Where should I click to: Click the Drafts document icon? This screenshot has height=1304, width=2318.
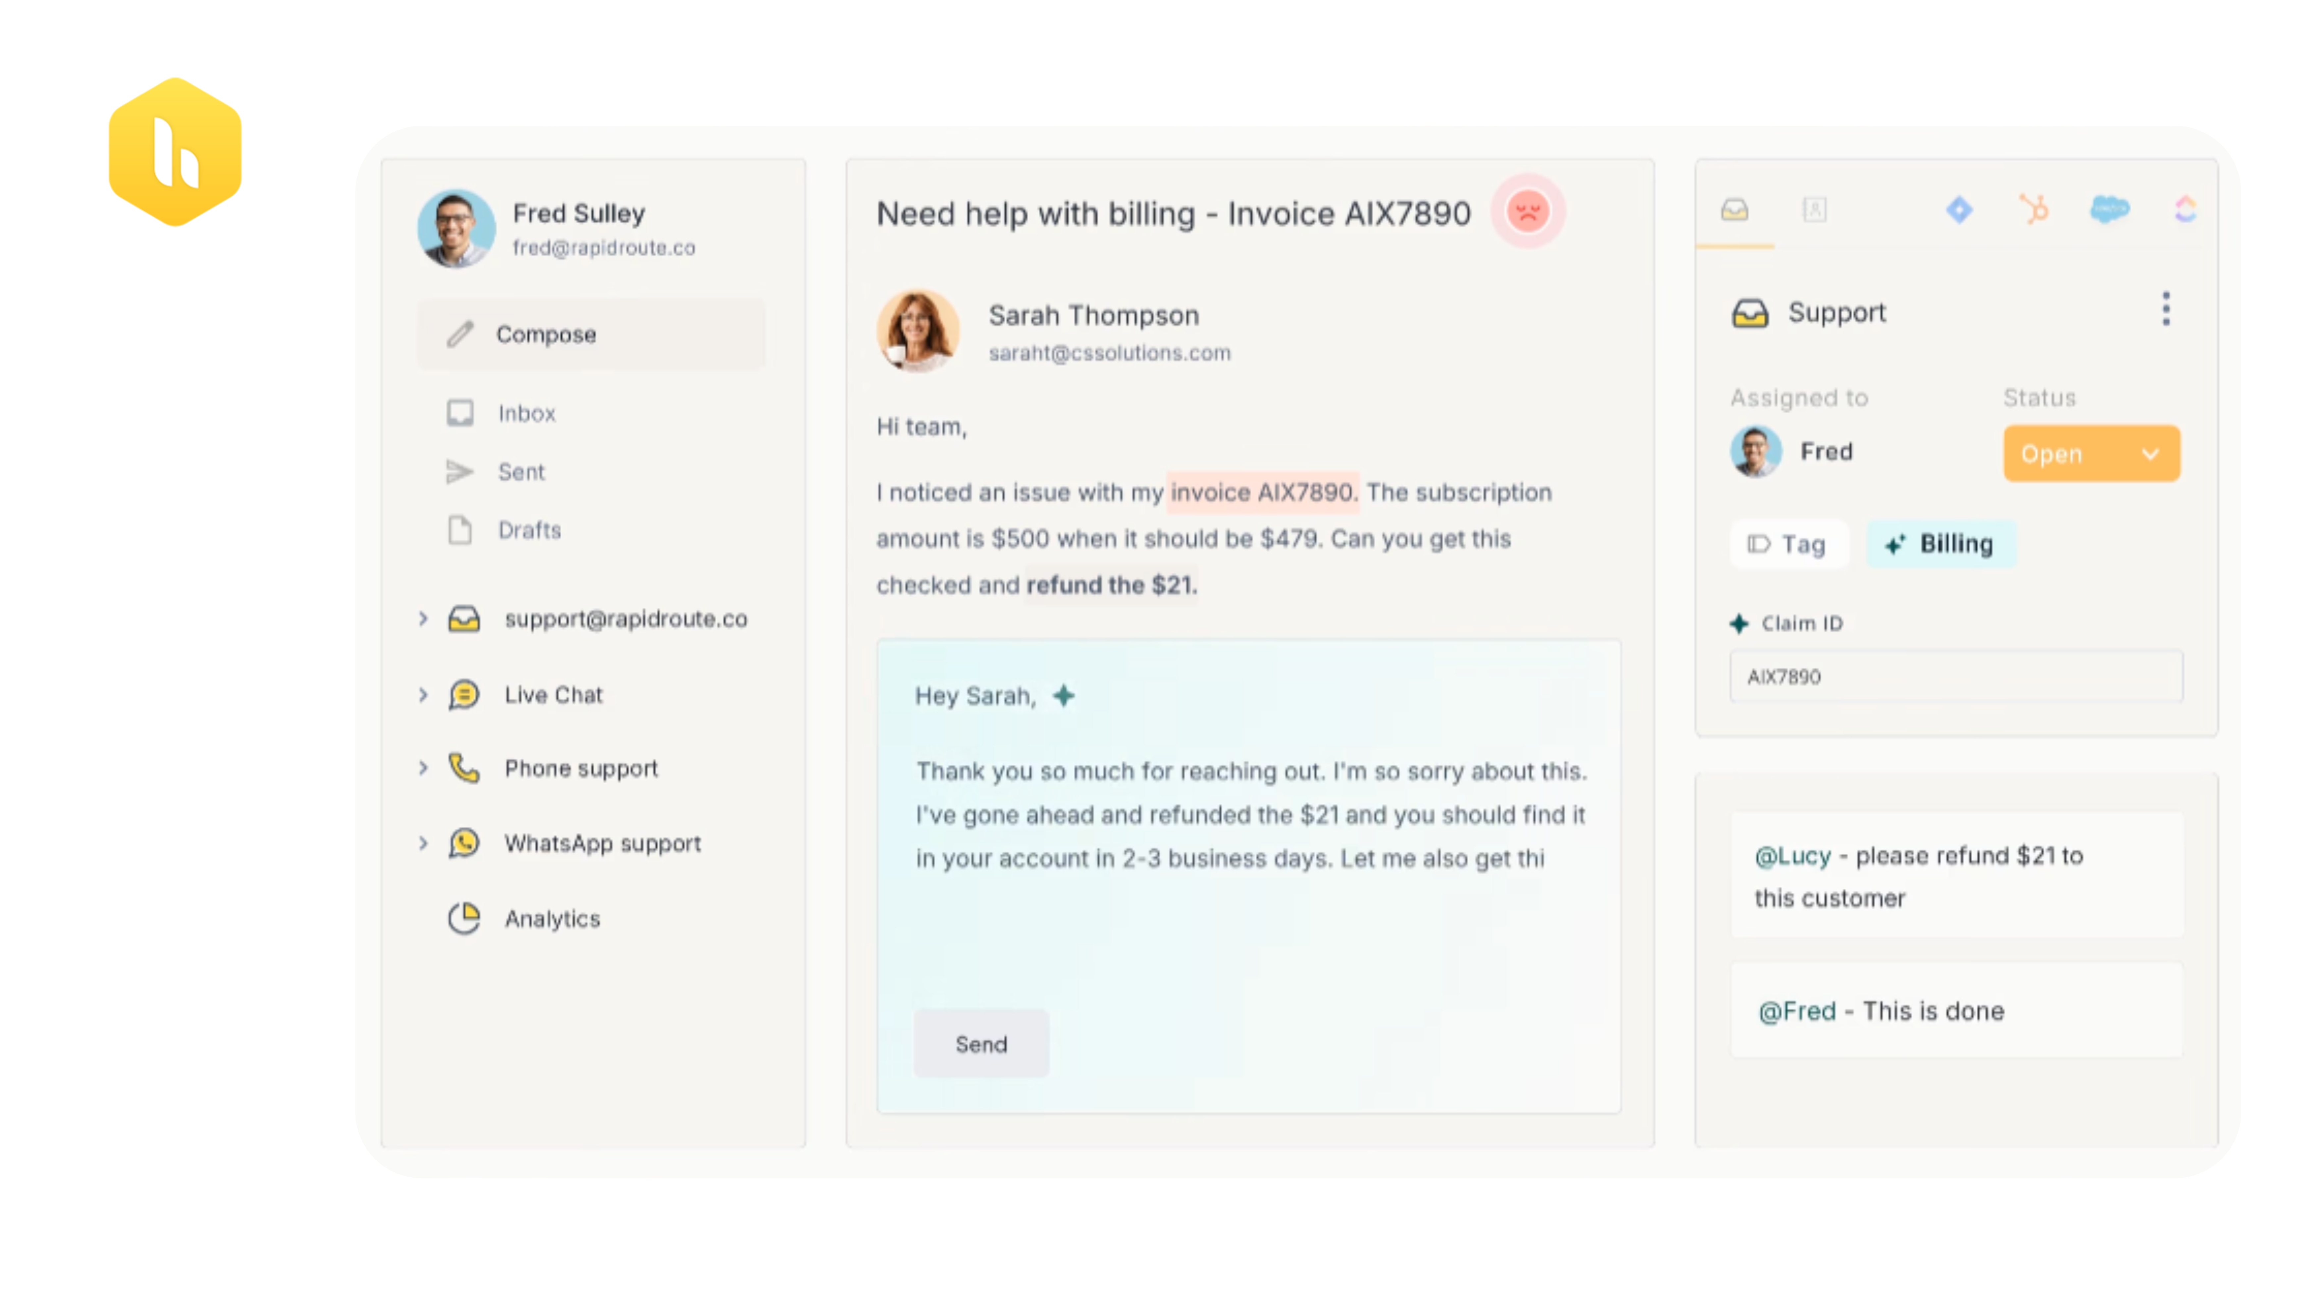pos(460,530)
